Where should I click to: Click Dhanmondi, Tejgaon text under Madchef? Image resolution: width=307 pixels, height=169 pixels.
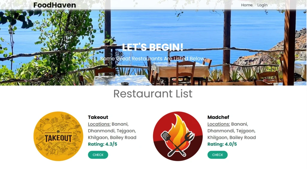[x=231, y=131]
